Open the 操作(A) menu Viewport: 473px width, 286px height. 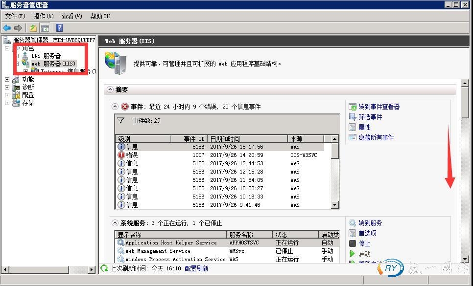pyautogui.click(x=44, y=16)
